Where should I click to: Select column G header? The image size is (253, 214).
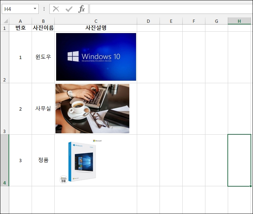(x=216, y=21)
